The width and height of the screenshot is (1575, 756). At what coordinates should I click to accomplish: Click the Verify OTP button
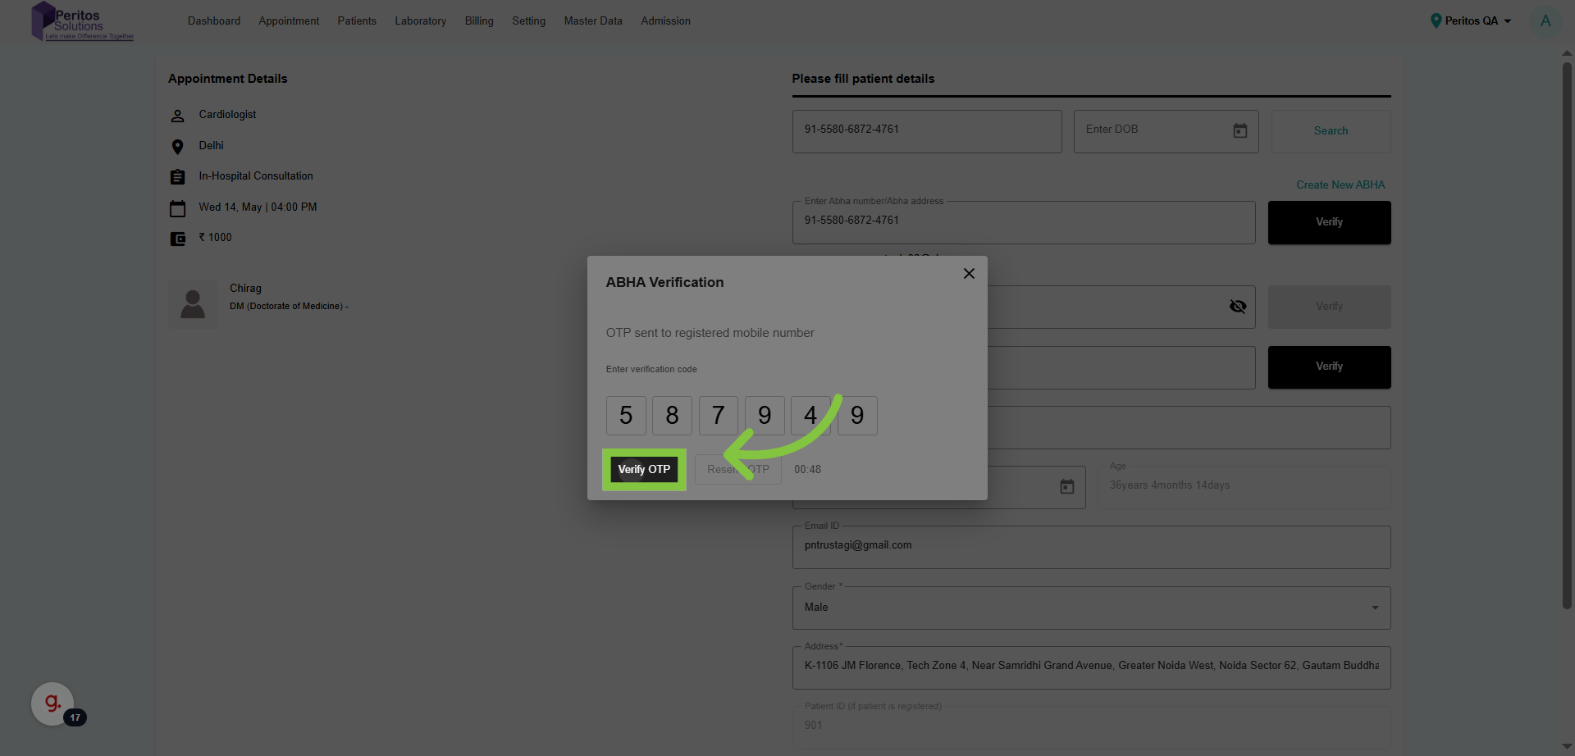click(x=644, y=470)
